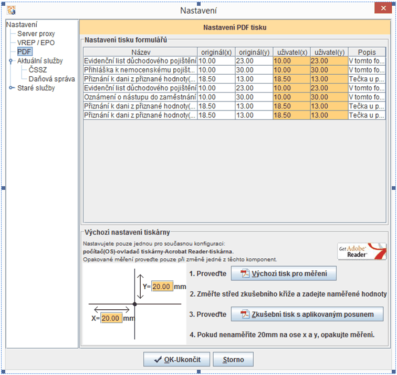Click checkmark icon on OK-Ukončit button
Image resolution: width=397 pixels, height=375 pixels.
[157, 360]
